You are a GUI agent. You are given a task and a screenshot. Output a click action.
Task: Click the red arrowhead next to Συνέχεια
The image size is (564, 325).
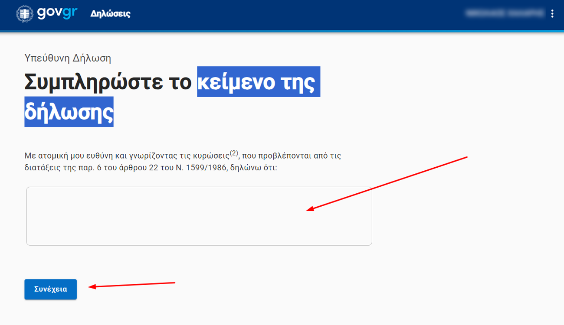click(92, 286)
